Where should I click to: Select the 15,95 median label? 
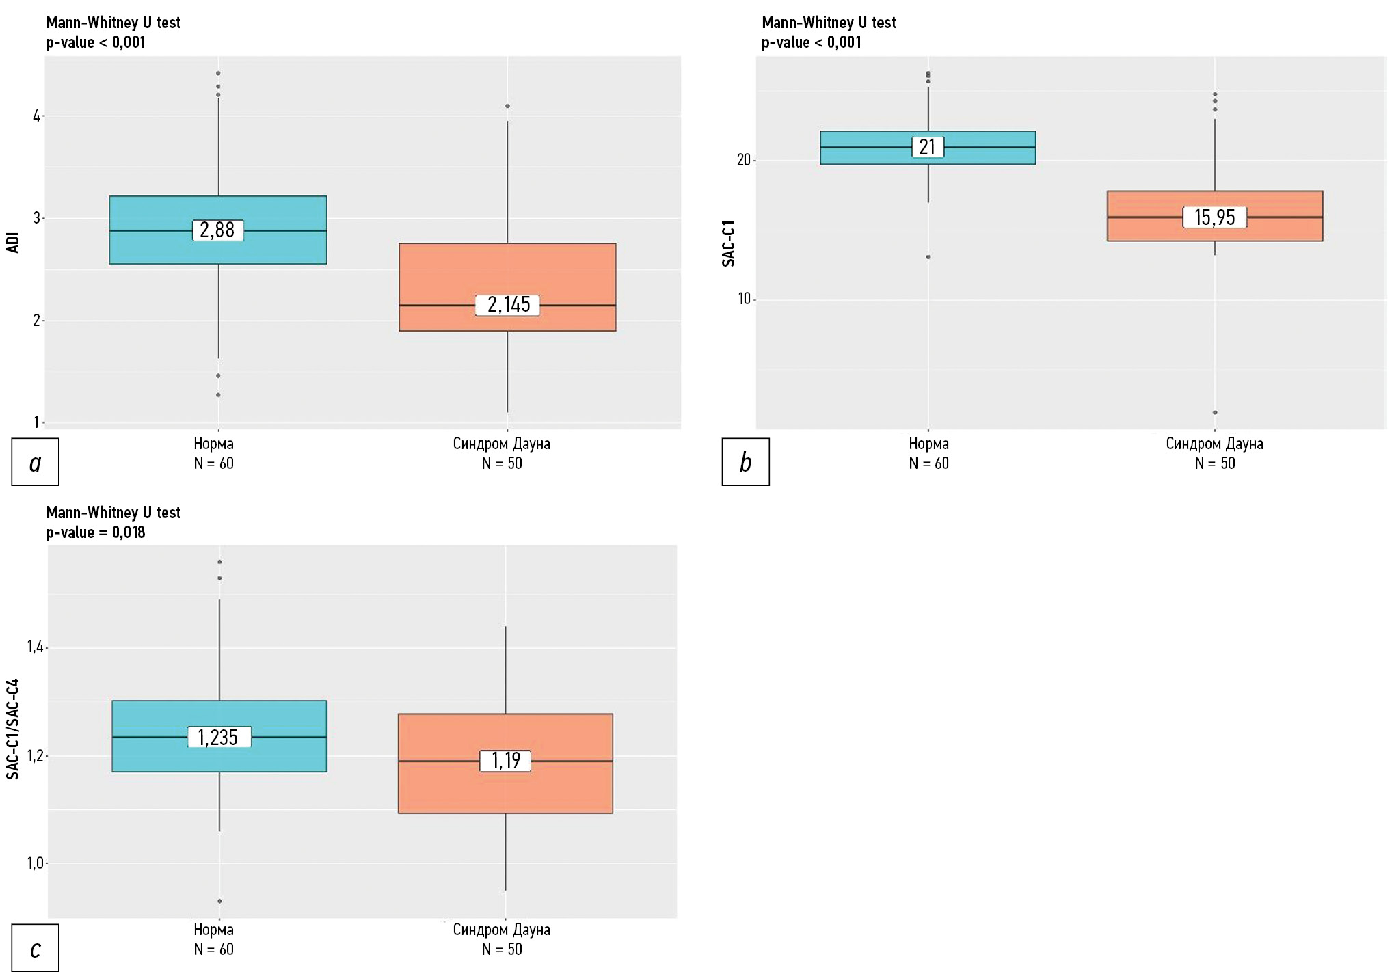click(x=1214, y=217)
